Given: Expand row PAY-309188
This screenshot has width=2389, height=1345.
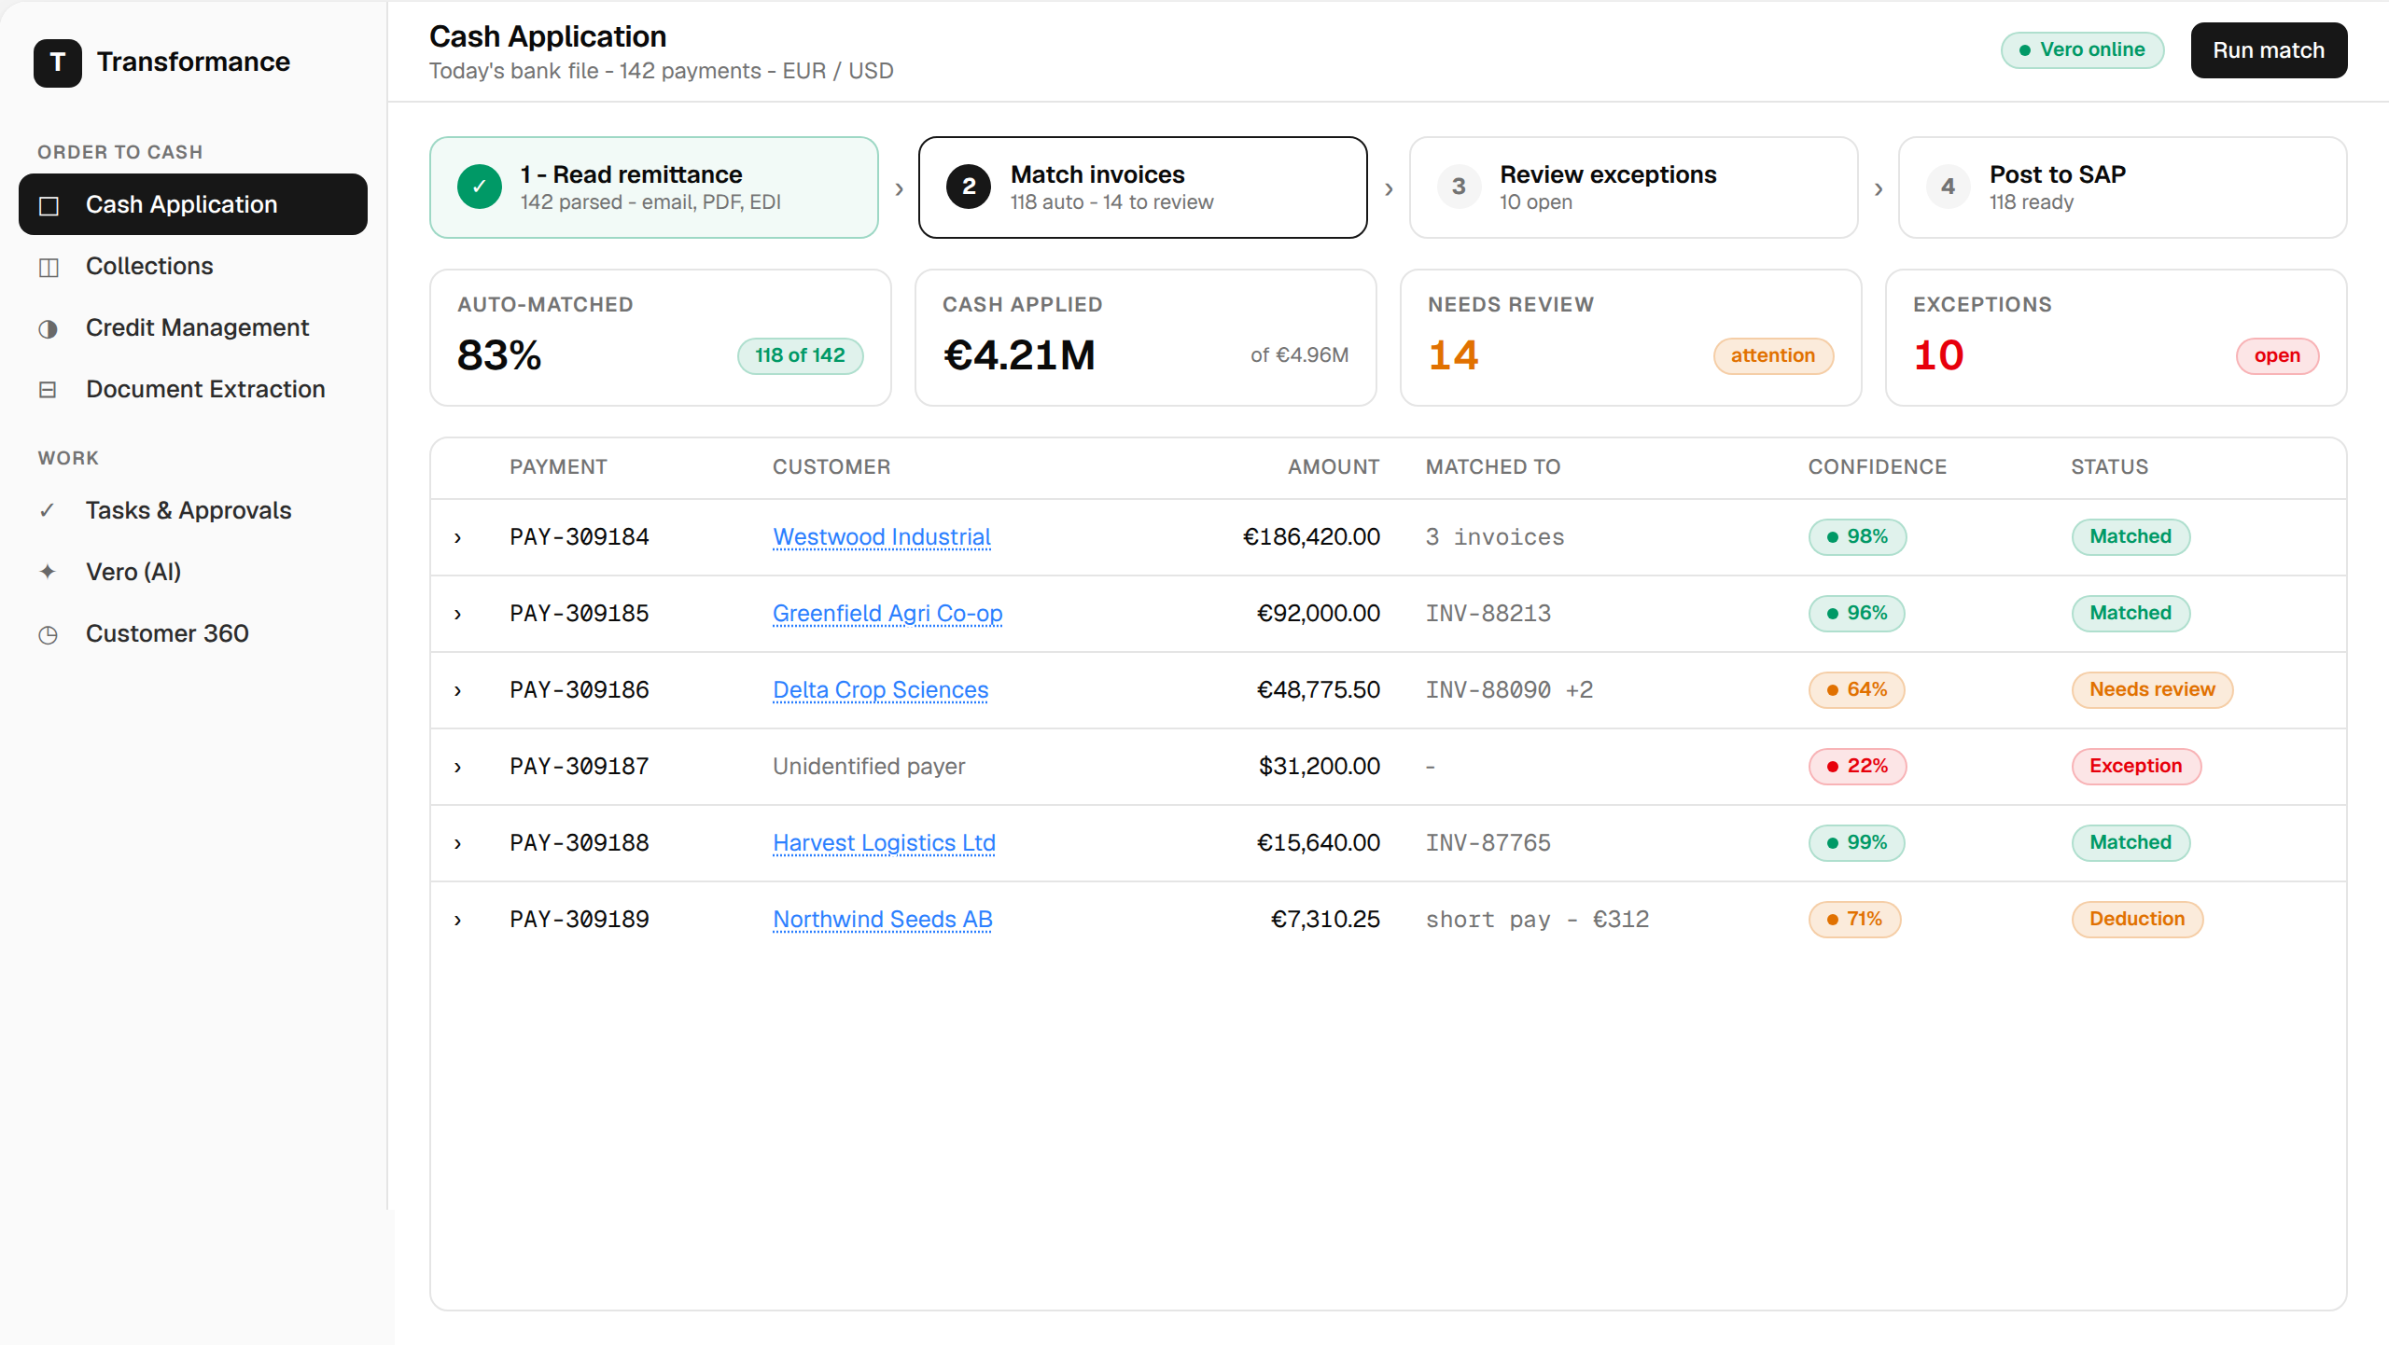Looking at the screenshot, I should coord(457,844).
